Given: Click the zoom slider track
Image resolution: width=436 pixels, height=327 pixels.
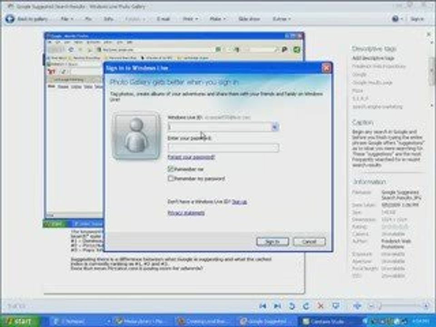Looking at the screenshot, I should pos(401,306).
